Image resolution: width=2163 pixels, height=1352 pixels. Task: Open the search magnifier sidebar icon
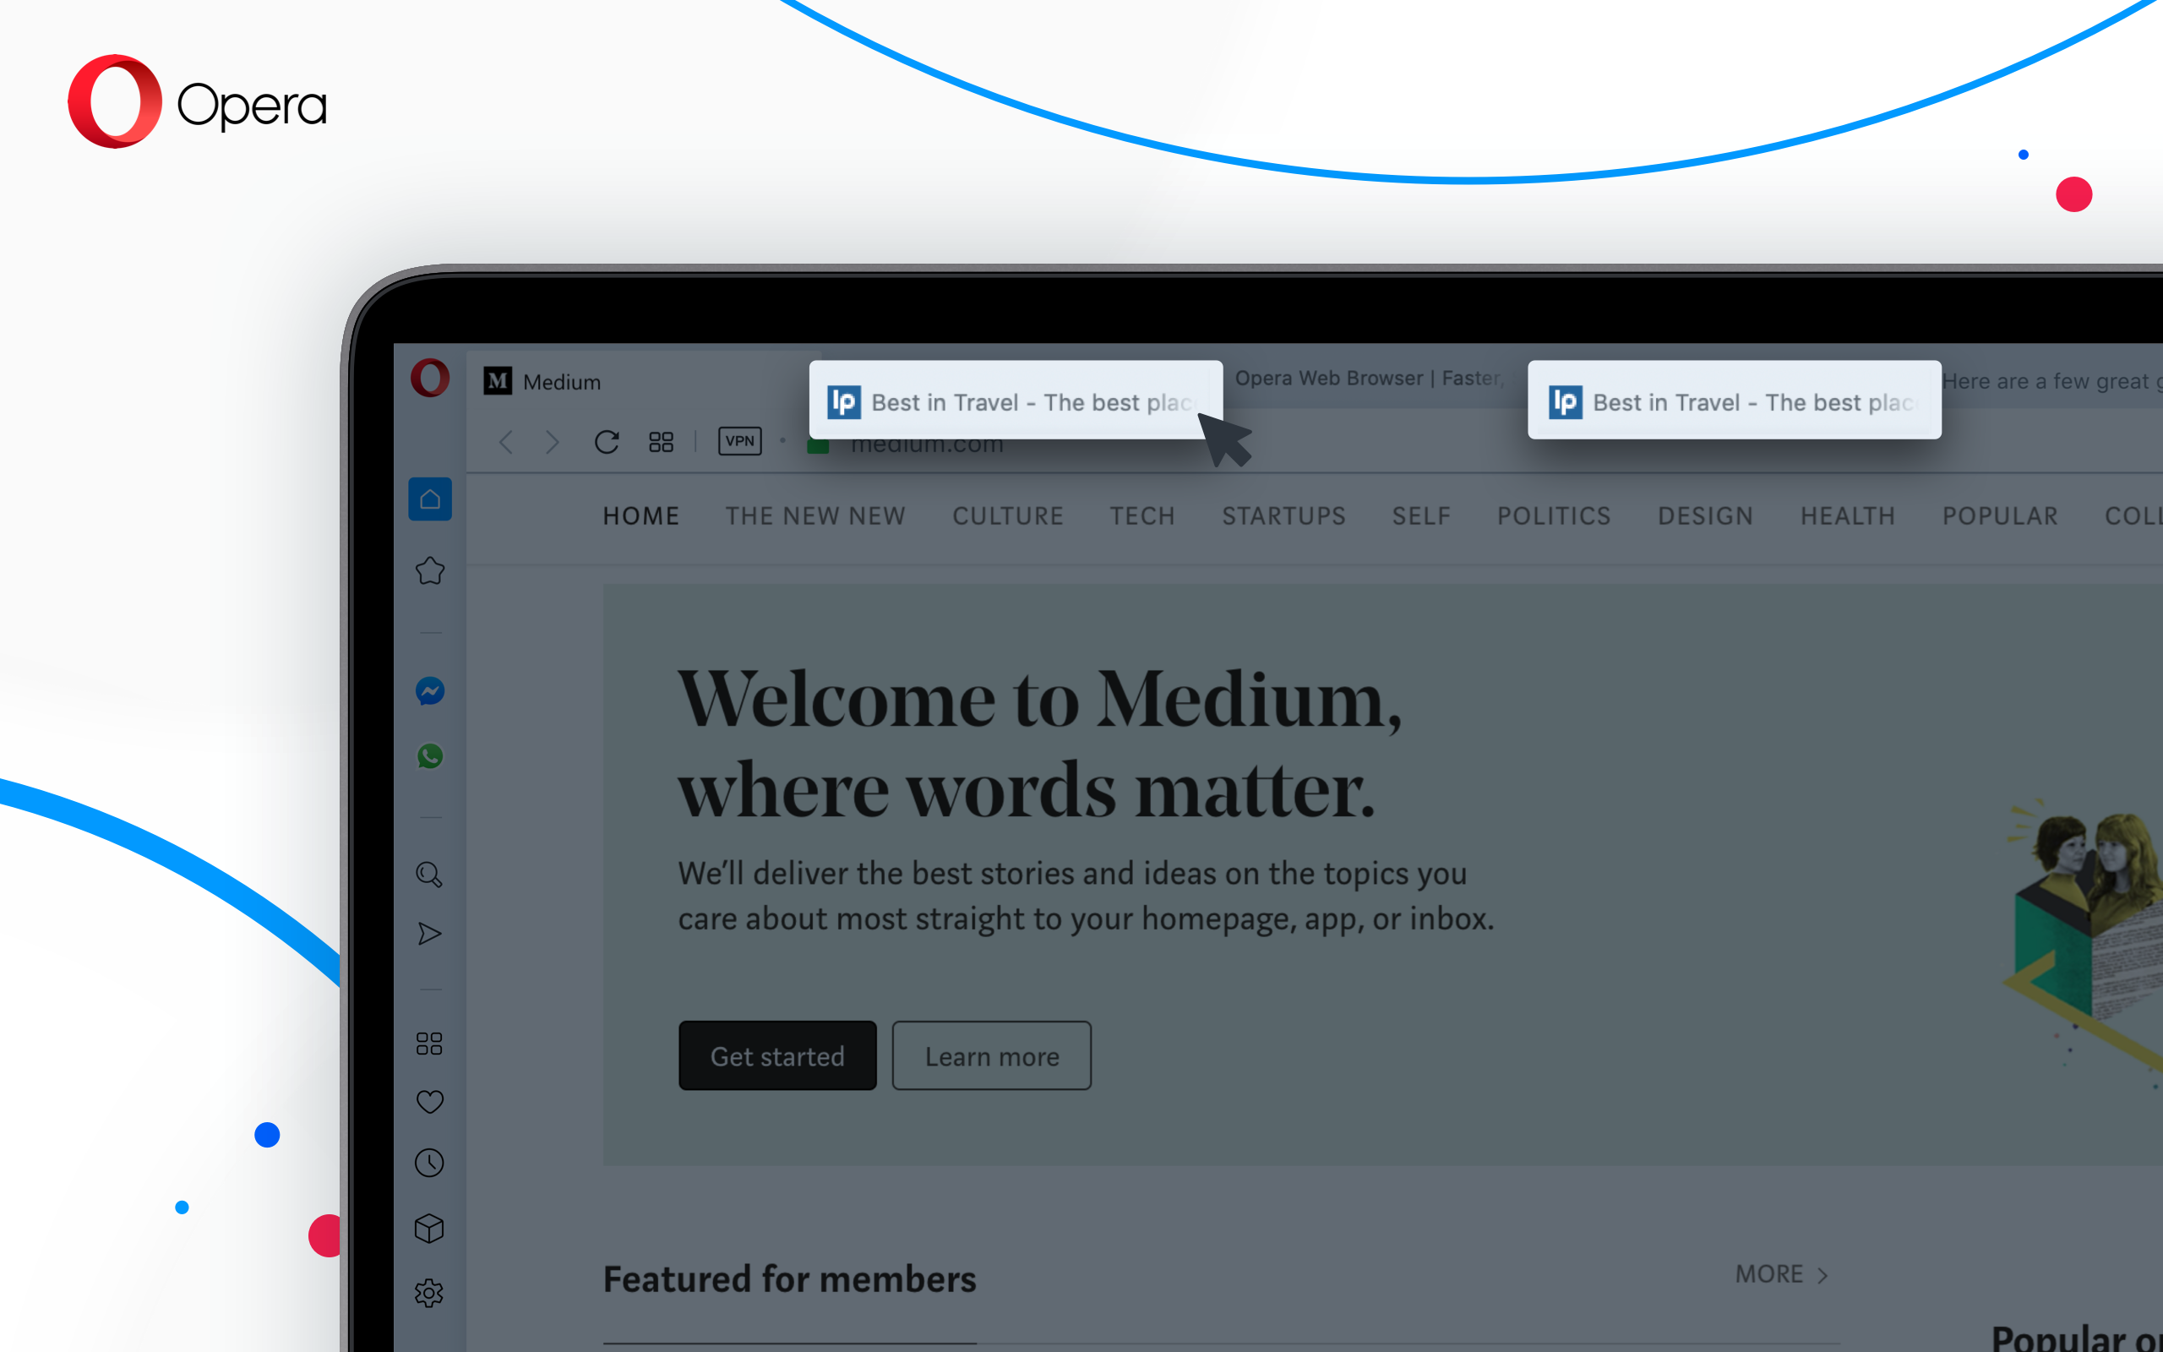click(429, 875)
